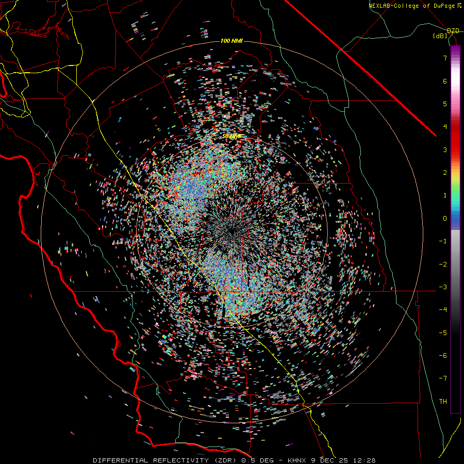This screenshot has height=464, width=464.
Task: Click the 50 NMI range ring label
Action: [231, 137]
